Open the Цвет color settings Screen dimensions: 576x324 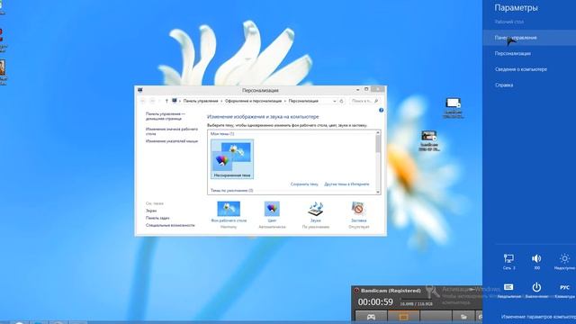coord(272,214)
